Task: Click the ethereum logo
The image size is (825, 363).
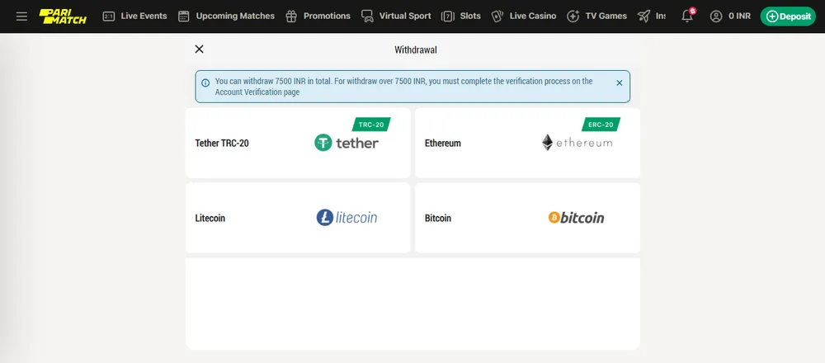Action: point(577,143)
